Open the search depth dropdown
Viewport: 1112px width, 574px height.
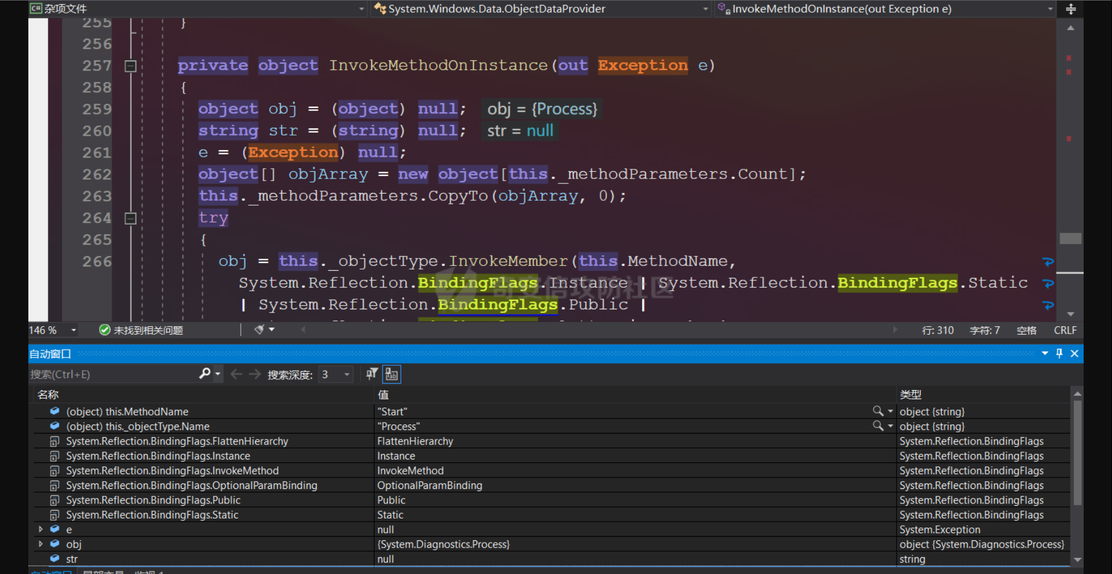346,374
